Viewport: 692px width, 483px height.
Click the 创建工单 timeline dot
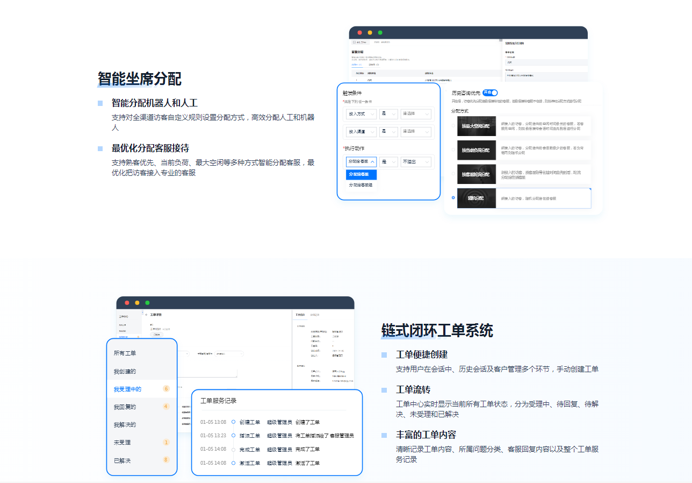tap(233, 422)
